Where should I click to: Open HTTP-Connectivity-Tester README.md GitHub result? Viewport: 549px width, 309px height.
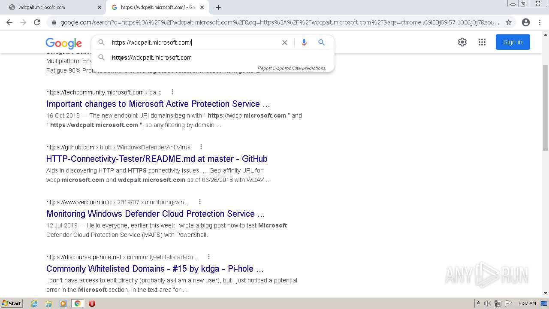tap(157, 159)
